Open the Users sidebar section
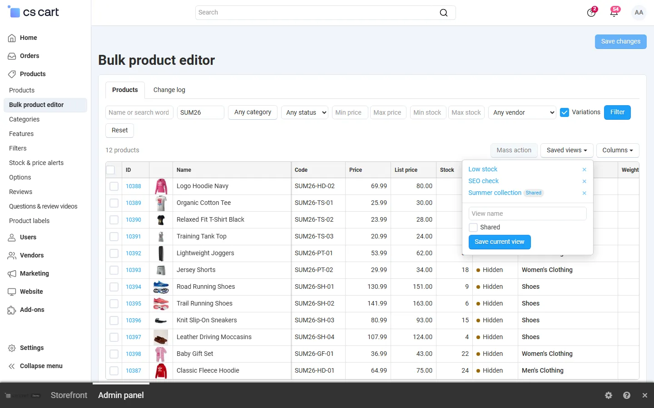 (x=28, y=237)
